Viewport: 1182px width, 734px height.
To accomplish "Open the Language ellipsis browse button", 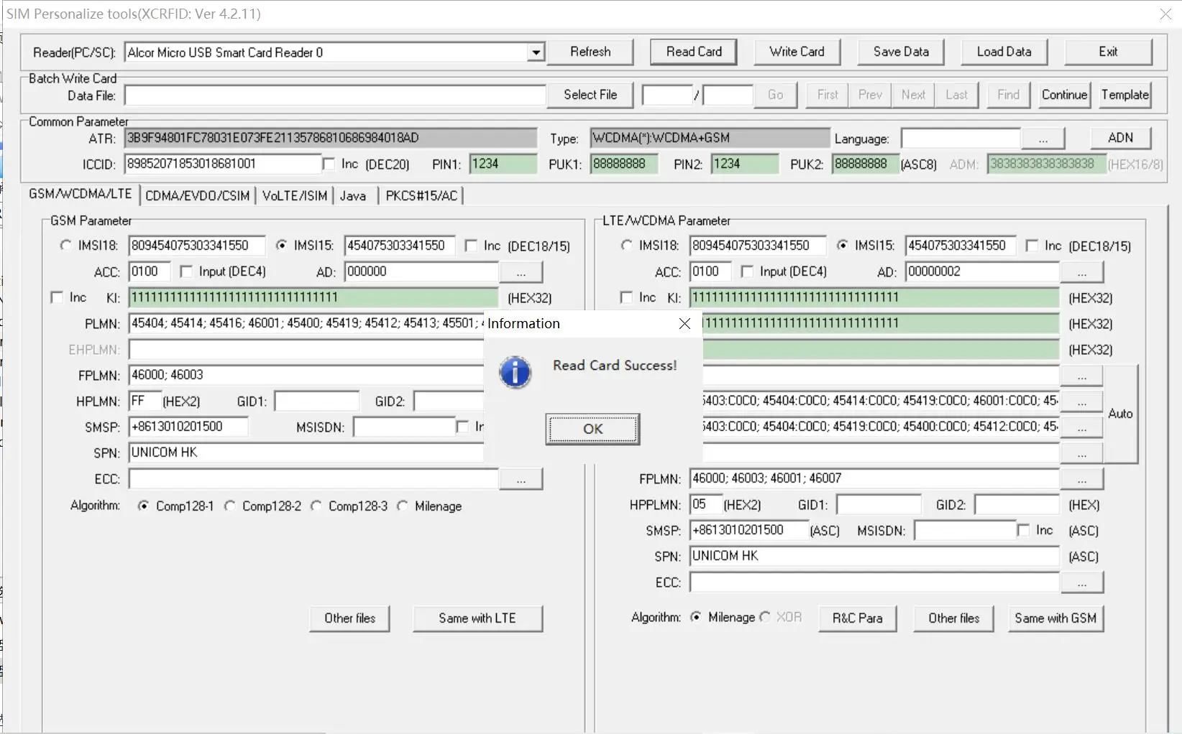I will 1043,138.
